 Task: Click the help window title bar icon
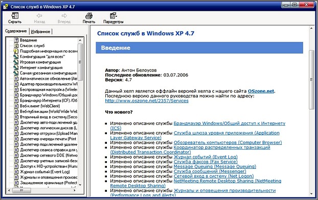click(x=6, y=7)
